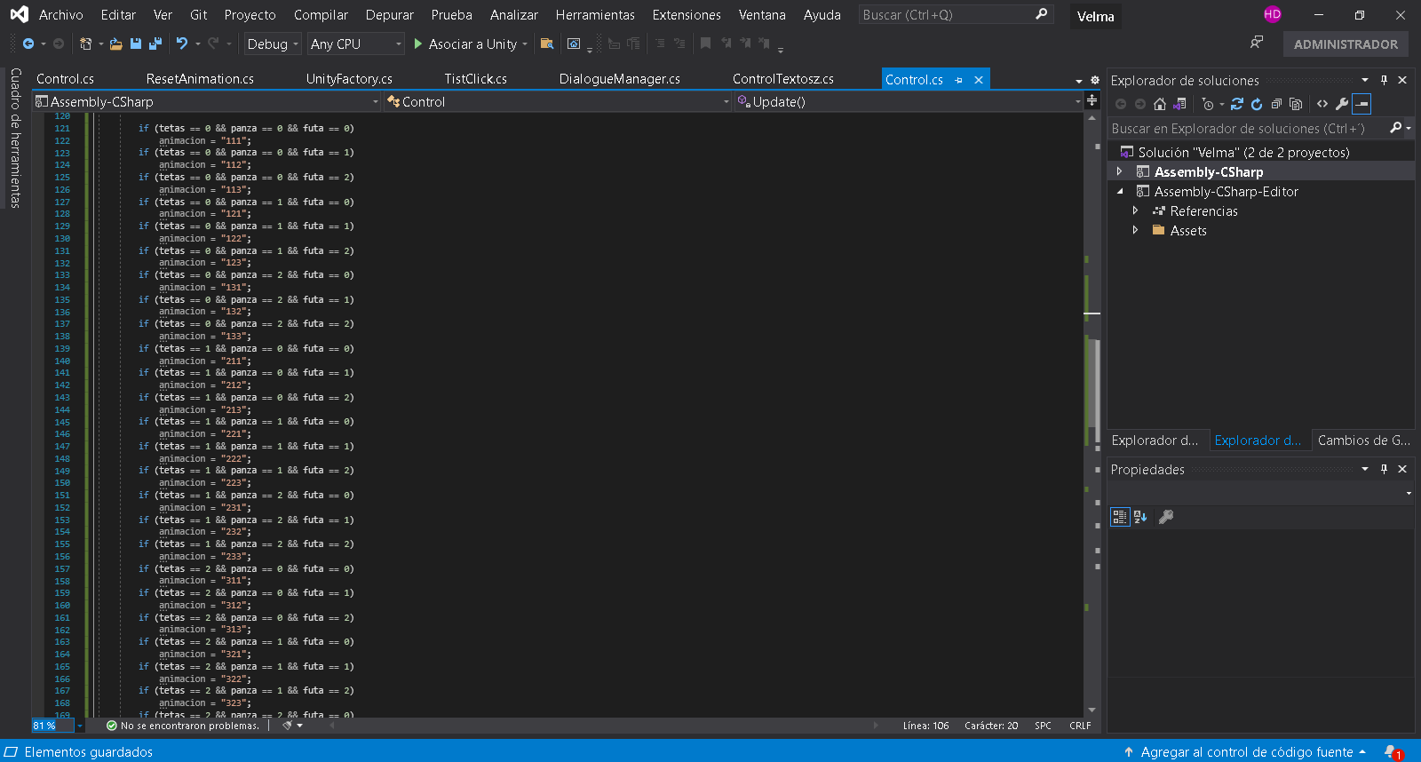Screen dimensions: 1421x762
Task: Collapse the Assembly-CSharp-Editor project node
Action: coord(1119,191)
